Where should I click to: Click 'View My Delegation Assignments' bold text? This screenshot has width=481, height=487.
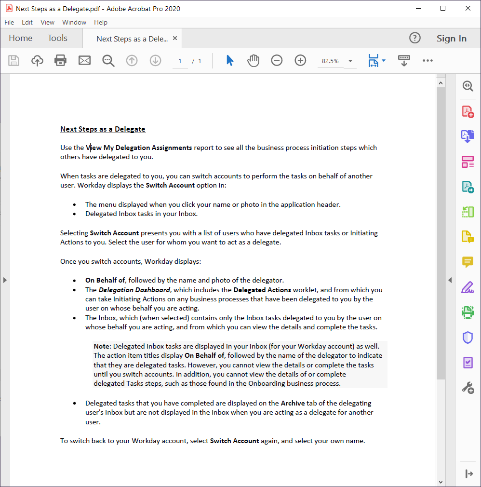click(139, 148)
